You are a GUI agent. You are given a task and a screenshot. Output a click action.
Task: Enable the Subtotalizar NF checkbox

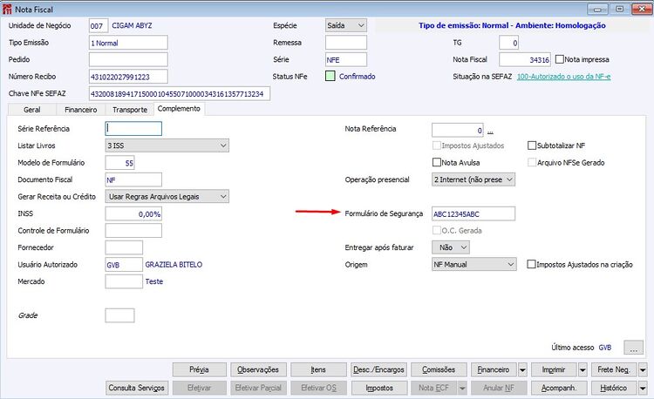[532, 145]
